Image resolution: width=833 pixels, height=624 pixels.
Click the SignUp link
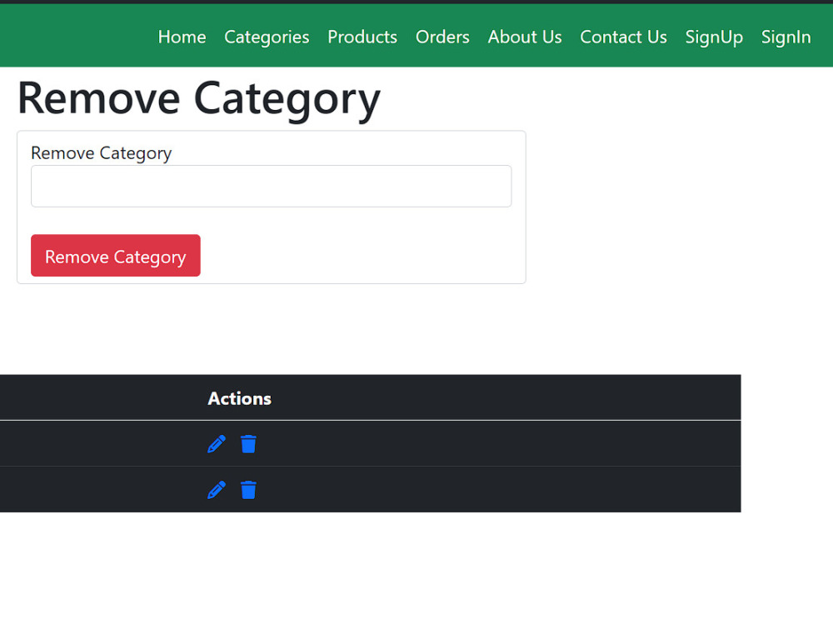(x=714, y=37)
